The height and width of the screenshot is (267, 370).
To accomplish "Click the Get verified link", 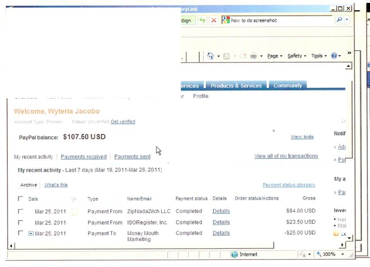I will click(123, 122).
